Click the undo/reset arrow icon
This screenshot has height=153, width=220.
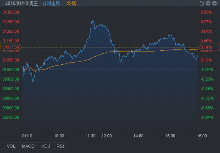click(x=202, y=3)
